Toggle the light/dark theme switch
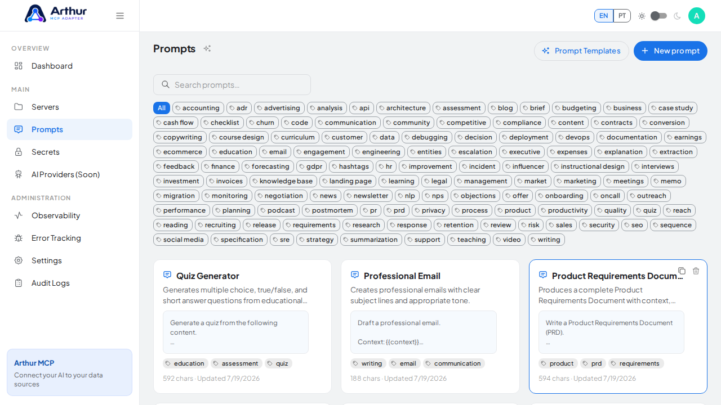The image size is (721, 405). (x=658, y=16)
